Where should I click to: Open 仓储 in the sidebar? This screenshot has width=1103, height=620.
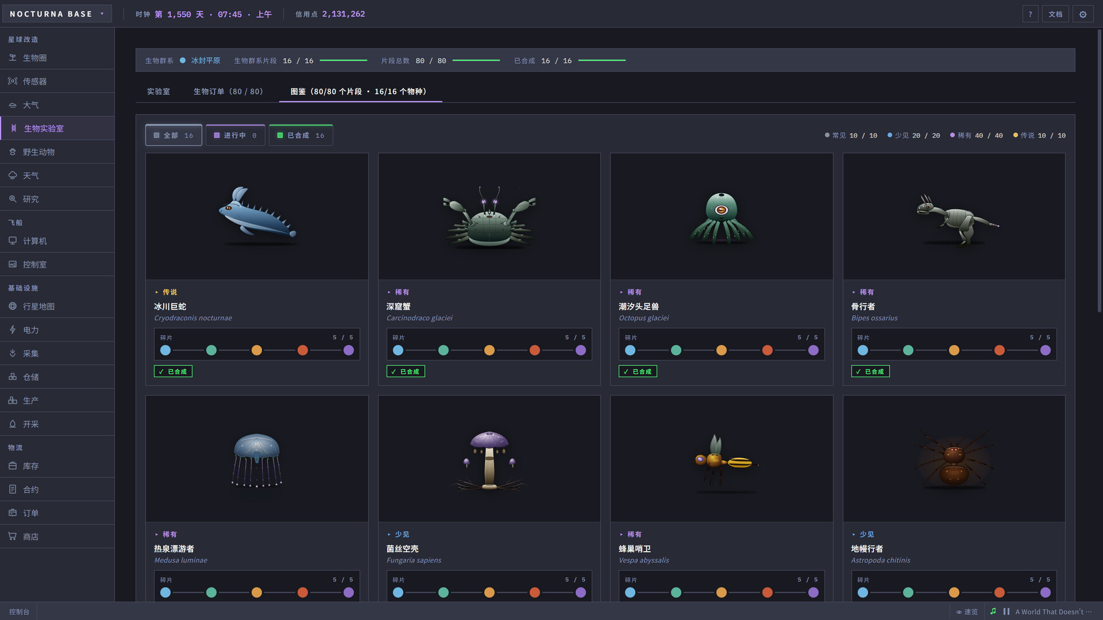point(57,377)
